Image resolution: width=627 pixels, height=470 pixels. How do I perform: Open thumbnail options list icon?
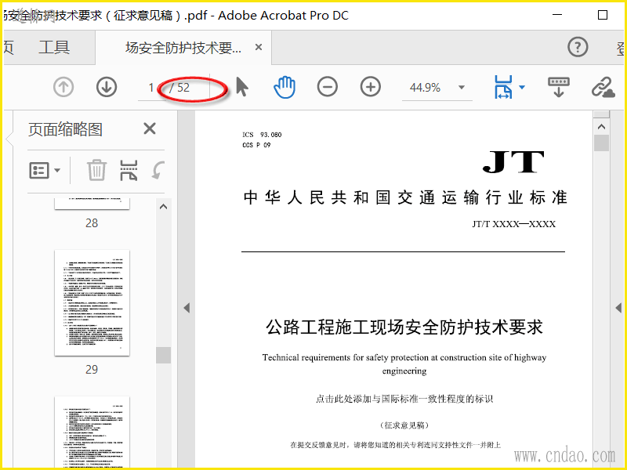pos(38,171)
